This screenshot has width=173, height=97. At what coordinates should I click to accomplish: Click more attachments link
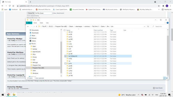point(33,16)
